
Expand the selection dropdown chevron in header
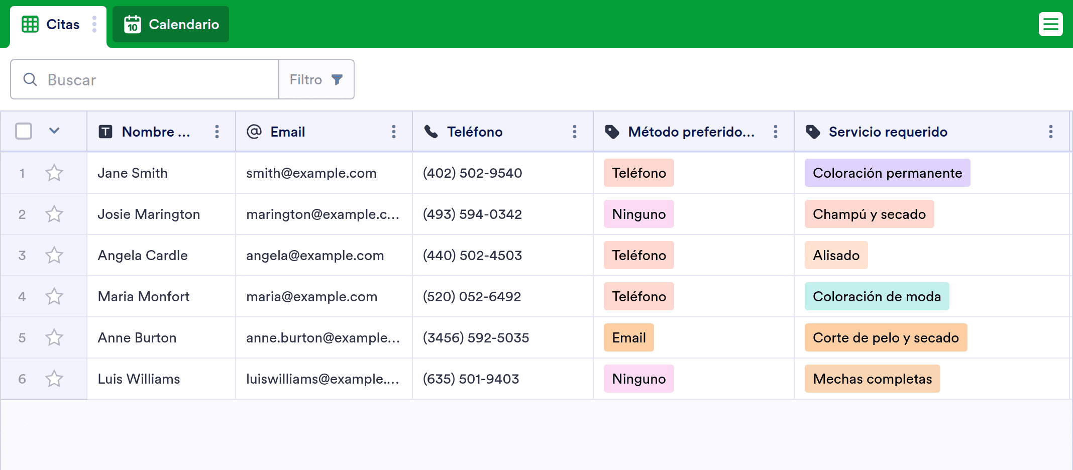coord(54,131)
